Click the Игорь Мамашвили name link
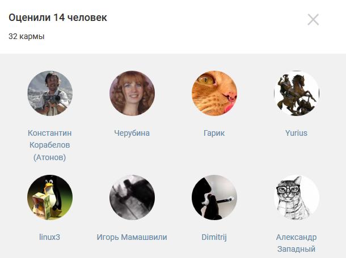 coord(132,237)
